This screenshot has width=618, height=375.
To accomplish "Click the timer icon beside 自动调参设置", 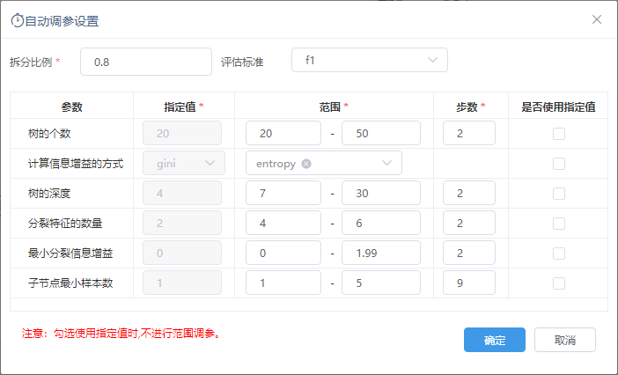I will (18, 20).
